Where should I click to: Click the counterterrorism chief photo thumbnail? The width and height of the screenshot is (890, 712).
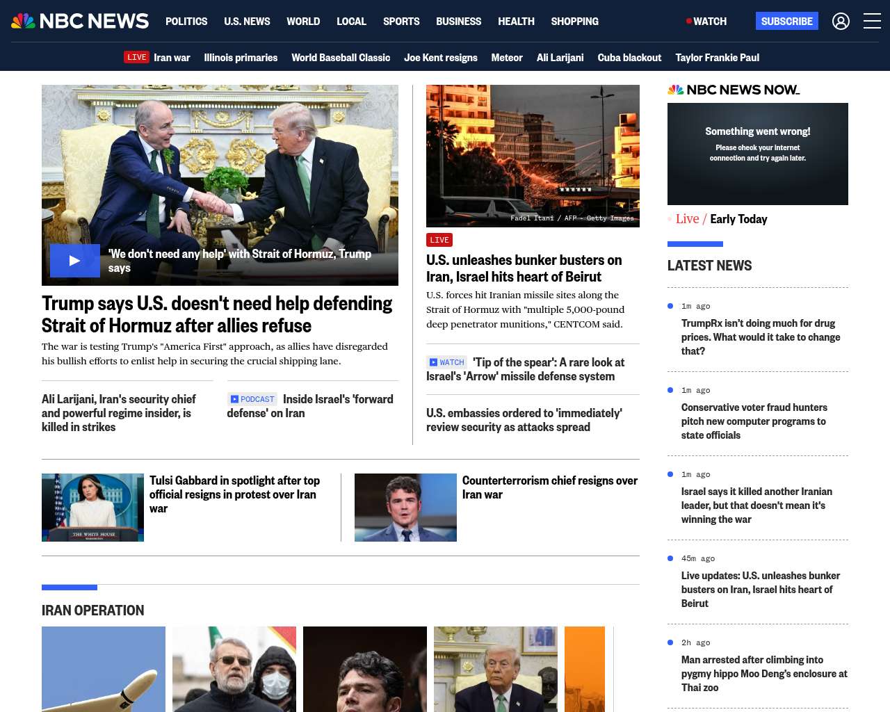[405, 508]
